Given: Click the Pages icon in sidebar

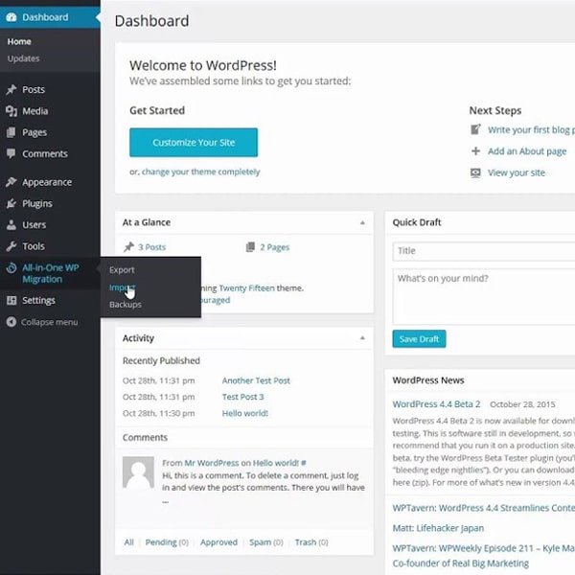Looking at the screenshot, I should click(x=11, y=132).
